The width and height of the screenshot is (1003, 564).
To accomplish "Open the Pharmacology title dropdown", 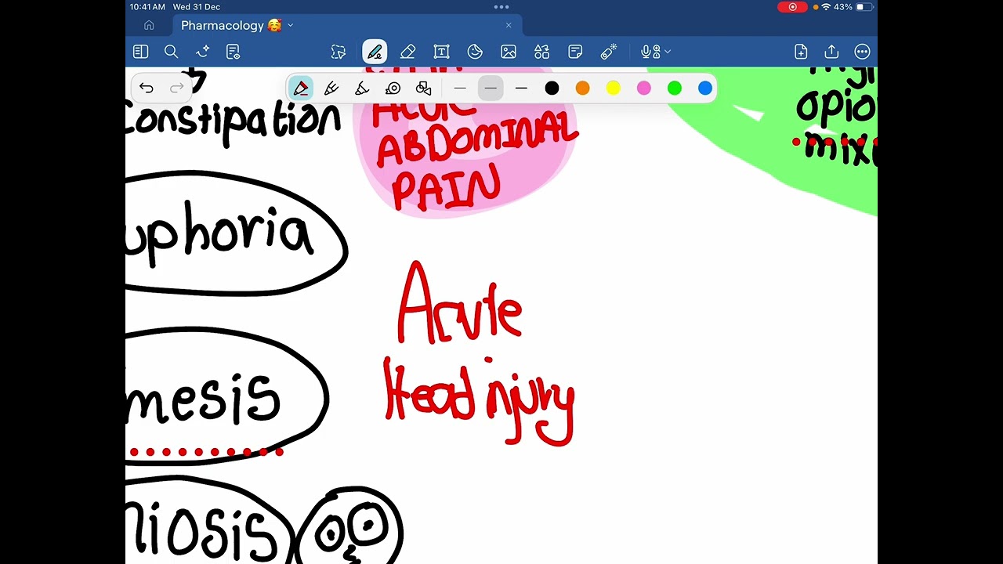I will click(291, 25).
